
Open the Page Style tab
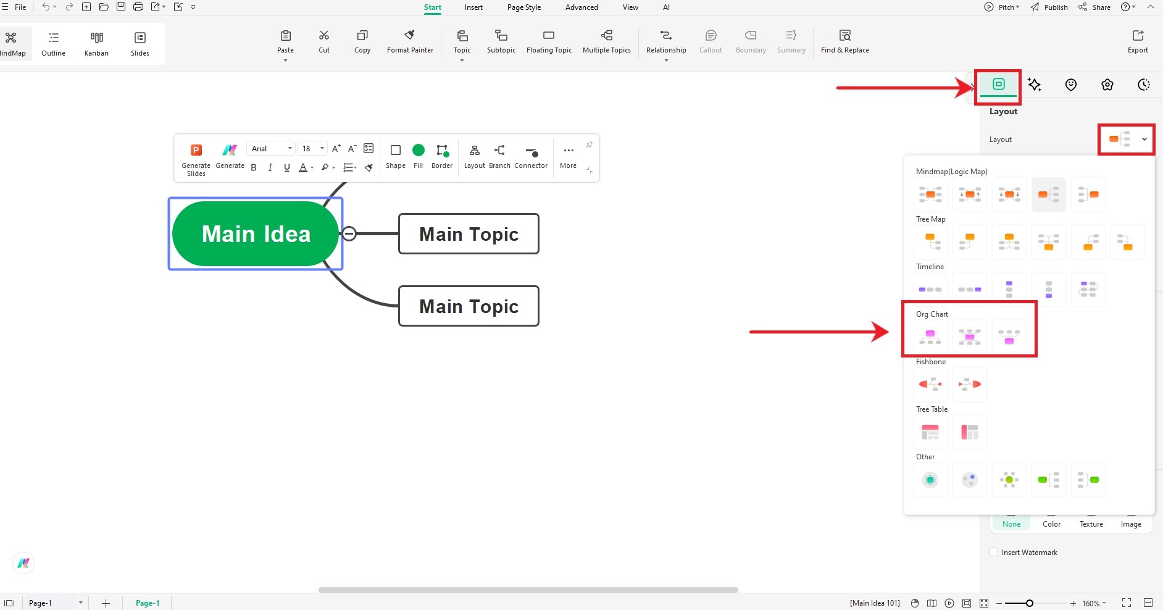[x=524, y=7]
